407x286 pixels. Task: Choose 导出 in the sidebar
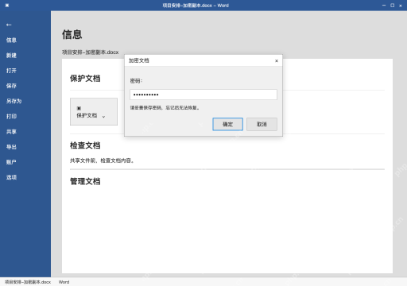tap(11, 147)
